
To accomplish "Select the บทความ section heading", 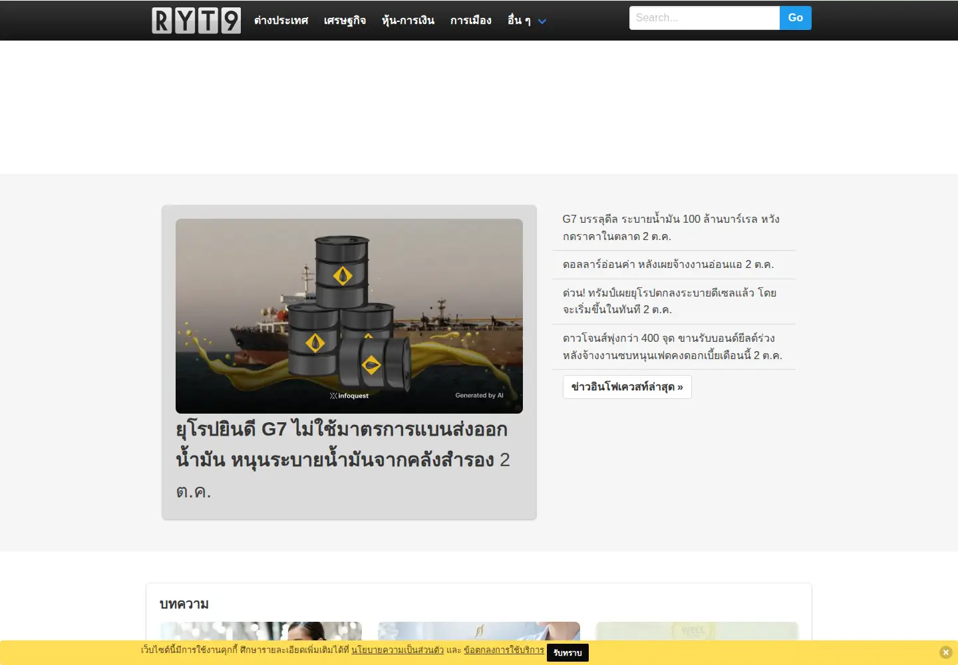I will pos(184,604).
